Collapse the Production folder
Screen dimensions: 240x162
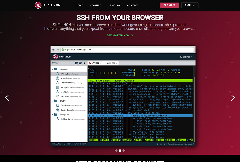click(53, 69)
